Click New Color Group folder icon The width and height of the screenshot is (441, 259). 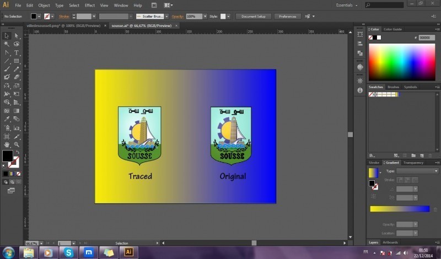(413, 155)
